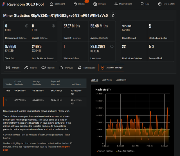The image size is (180, 156).
Task: Click the Reported Hashrate column header
Action: pyautogui.click(x=55, y=83)
